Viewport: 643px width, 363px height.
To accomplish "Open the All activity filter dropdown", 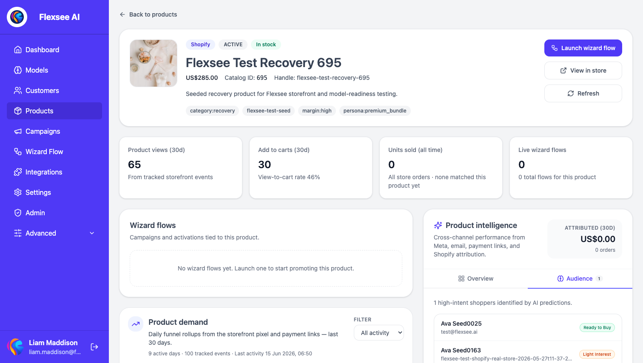I will [x=379, y=333].
